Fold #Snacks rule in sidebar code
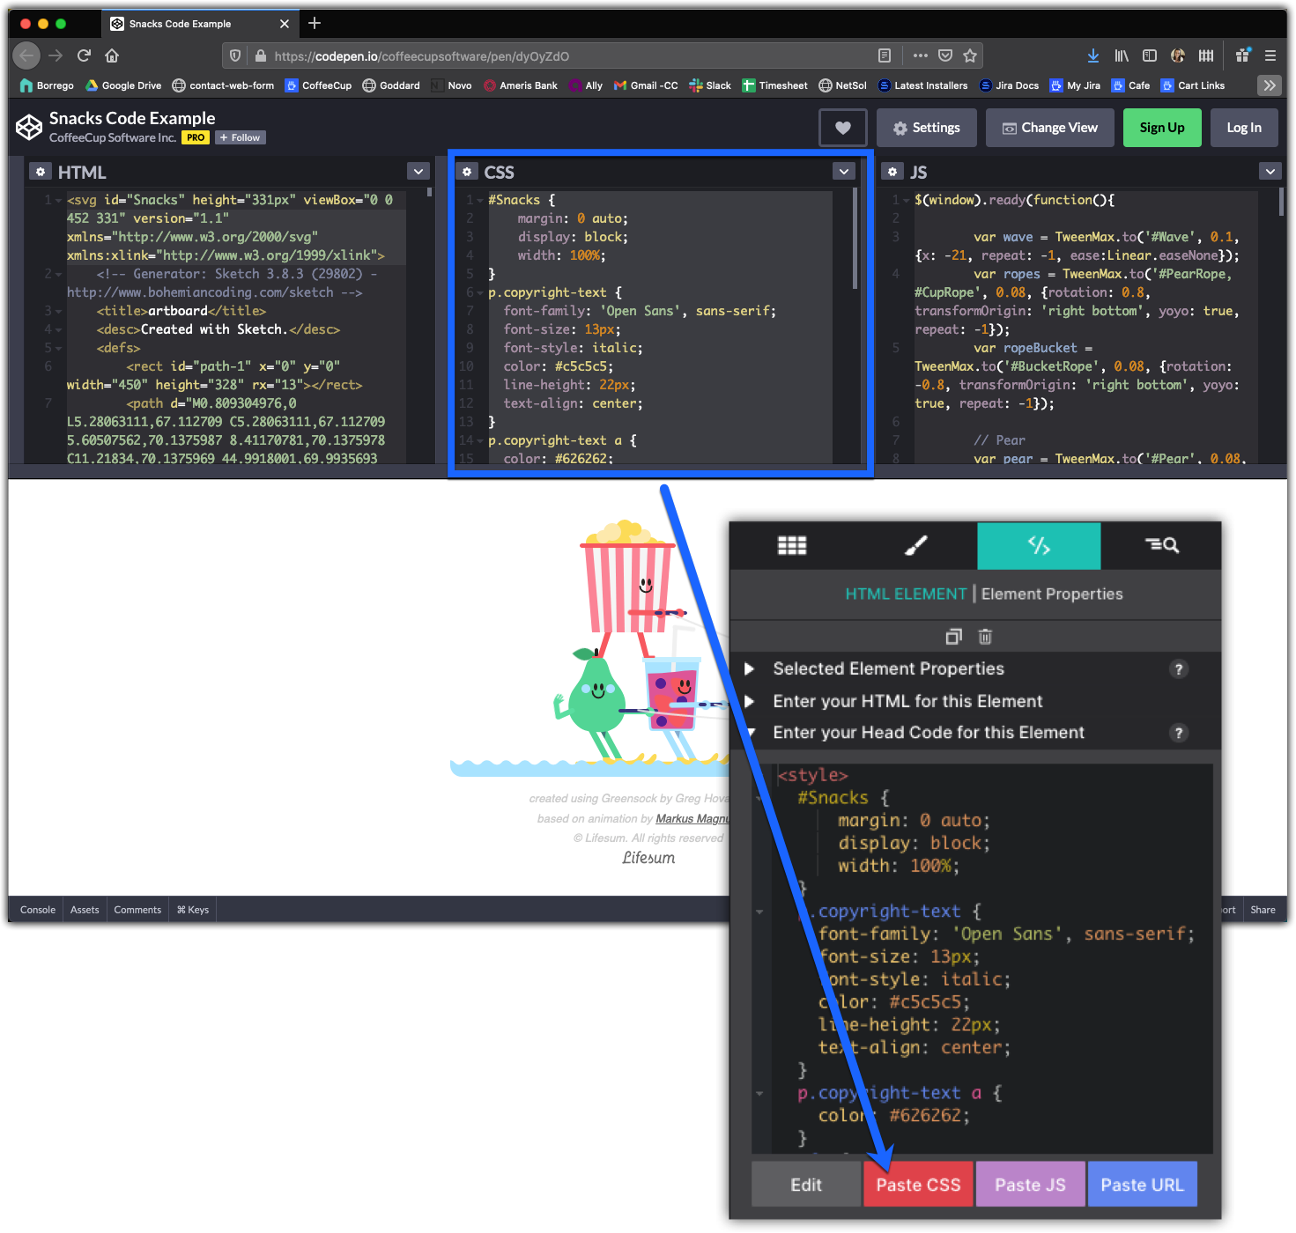Screen dimensions: 1296x1233 tap(759, 799)
